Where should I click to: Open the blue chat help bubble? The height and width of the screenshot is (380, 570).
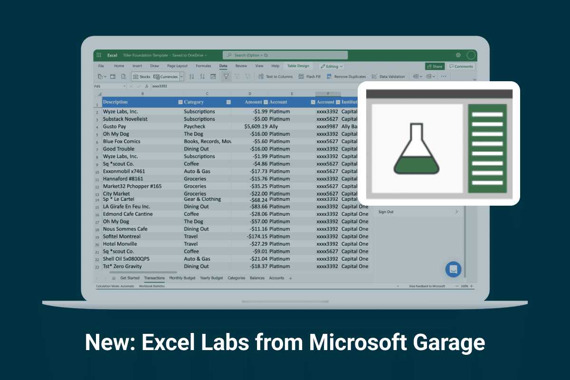pos(453,269)
